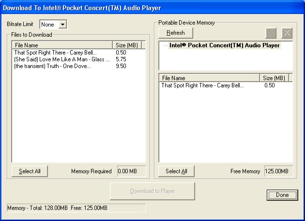Viewport: 305px width, 221px height.
Task: Click the X delete icon in Portable Device Memory
Action: tap(287, 33)
